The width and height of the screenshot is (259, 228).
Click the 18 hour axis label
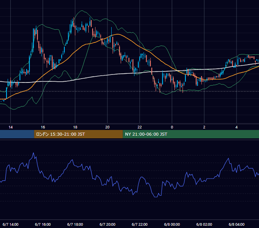tap(75, 127)
